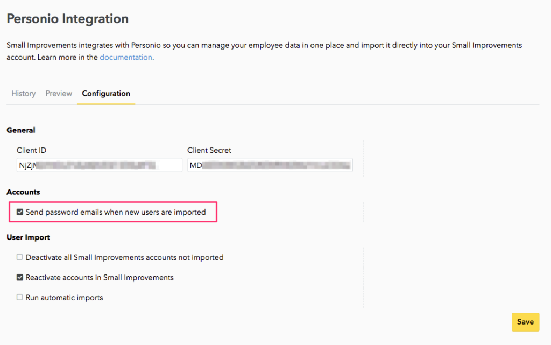Click the General section heading

21,130
